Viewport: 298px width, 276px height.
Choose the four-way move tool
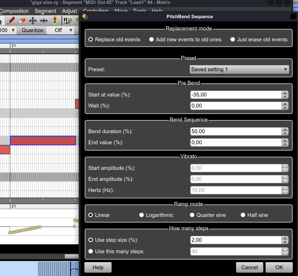point(32,20)
